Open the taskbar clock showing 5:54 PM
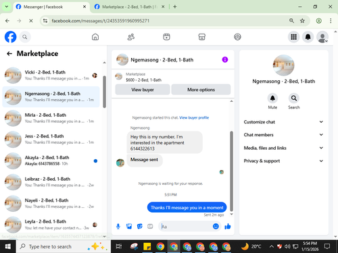This screenshot has width=338, height=253. pyautogui.click(x=310, y=246)
